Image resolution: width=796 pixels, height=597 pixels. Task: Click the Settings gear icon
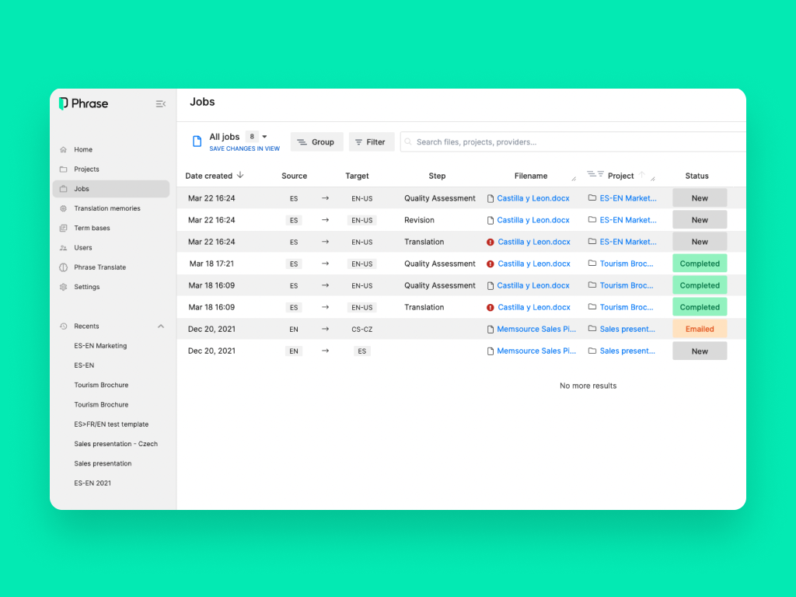coord(64,287)
